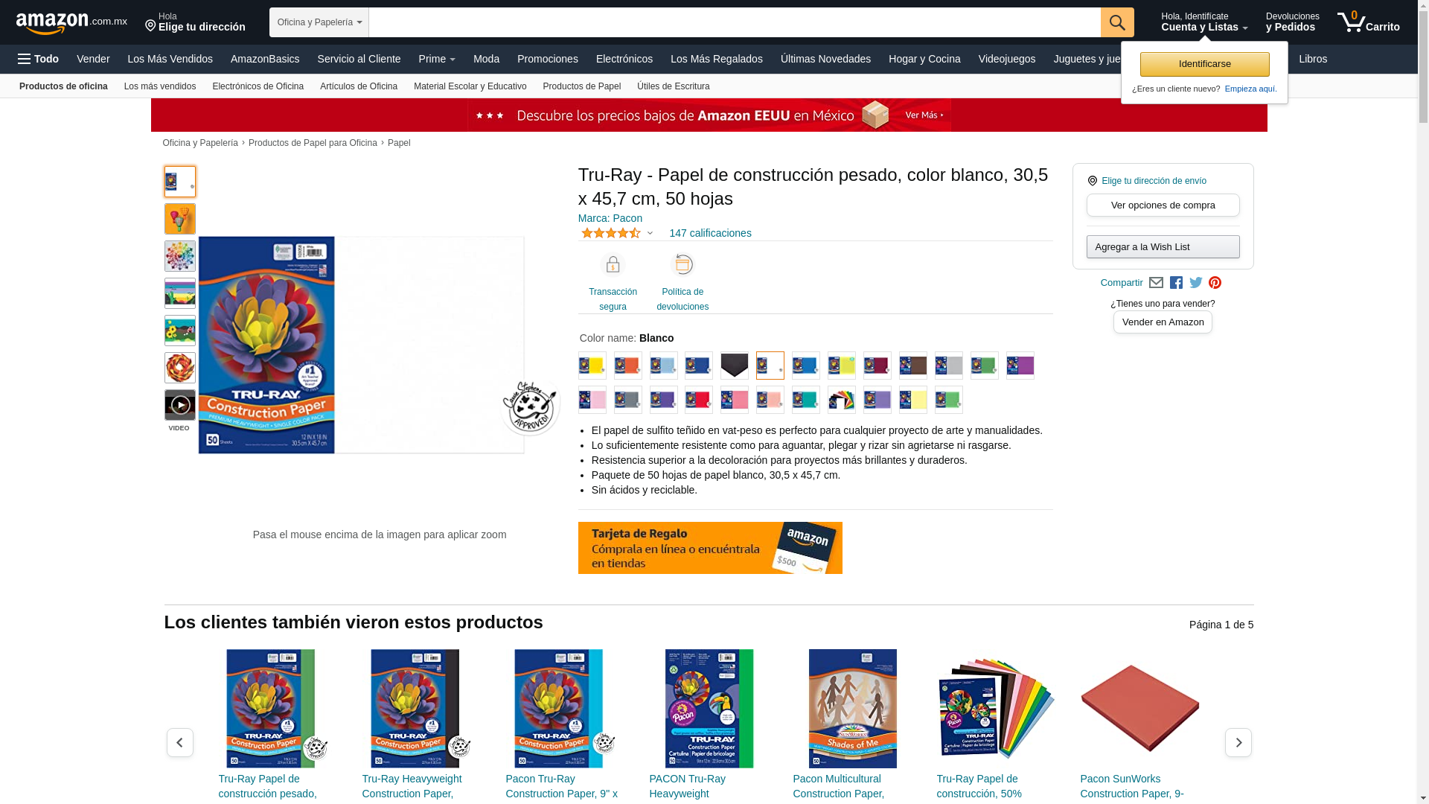1429x804 pixels.
Task: Click the magnifying glass search button
Action: (1117, 22)
